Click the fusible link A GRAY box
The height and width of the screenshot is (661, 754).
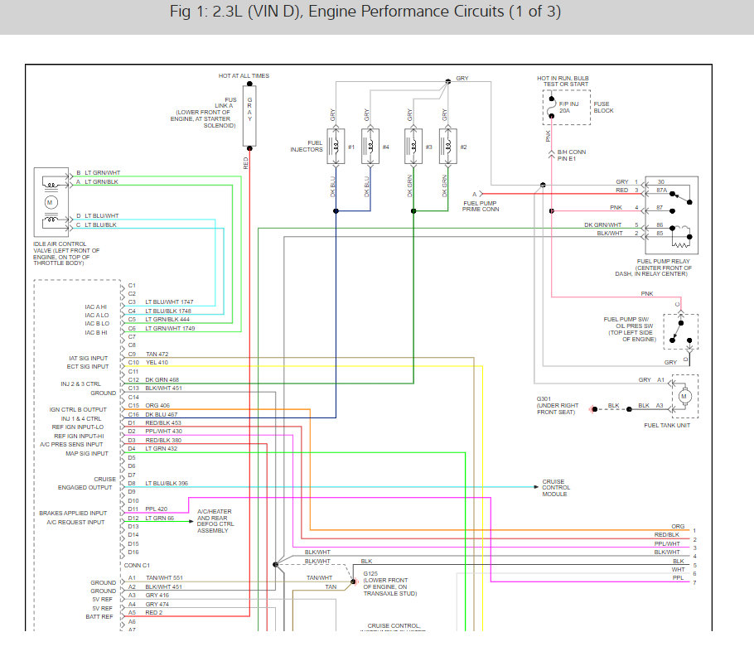coord(249,116)
